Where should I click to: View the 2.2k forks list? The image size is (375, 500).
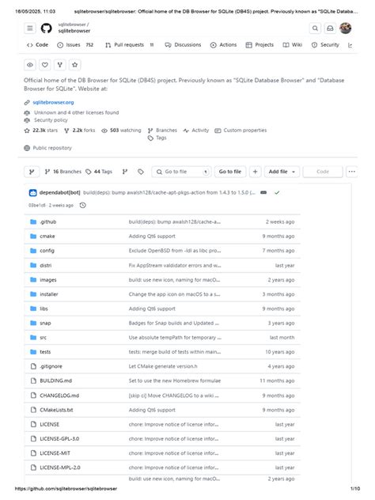80,131
